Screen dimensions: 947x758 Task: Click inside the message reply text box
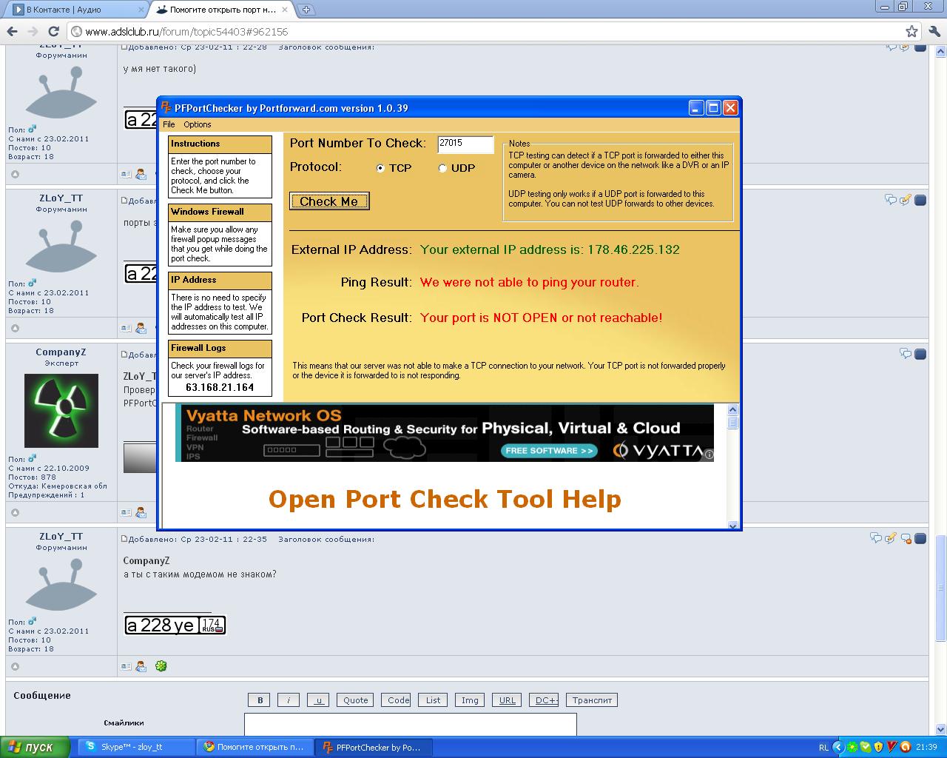pyautogui.click(x=410, y=724)
